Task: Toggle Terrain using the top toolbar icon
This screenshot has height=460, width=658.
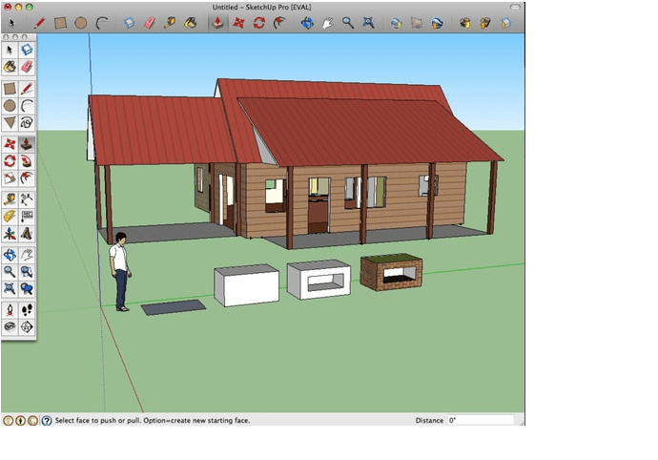Action: tap(417, 23)
